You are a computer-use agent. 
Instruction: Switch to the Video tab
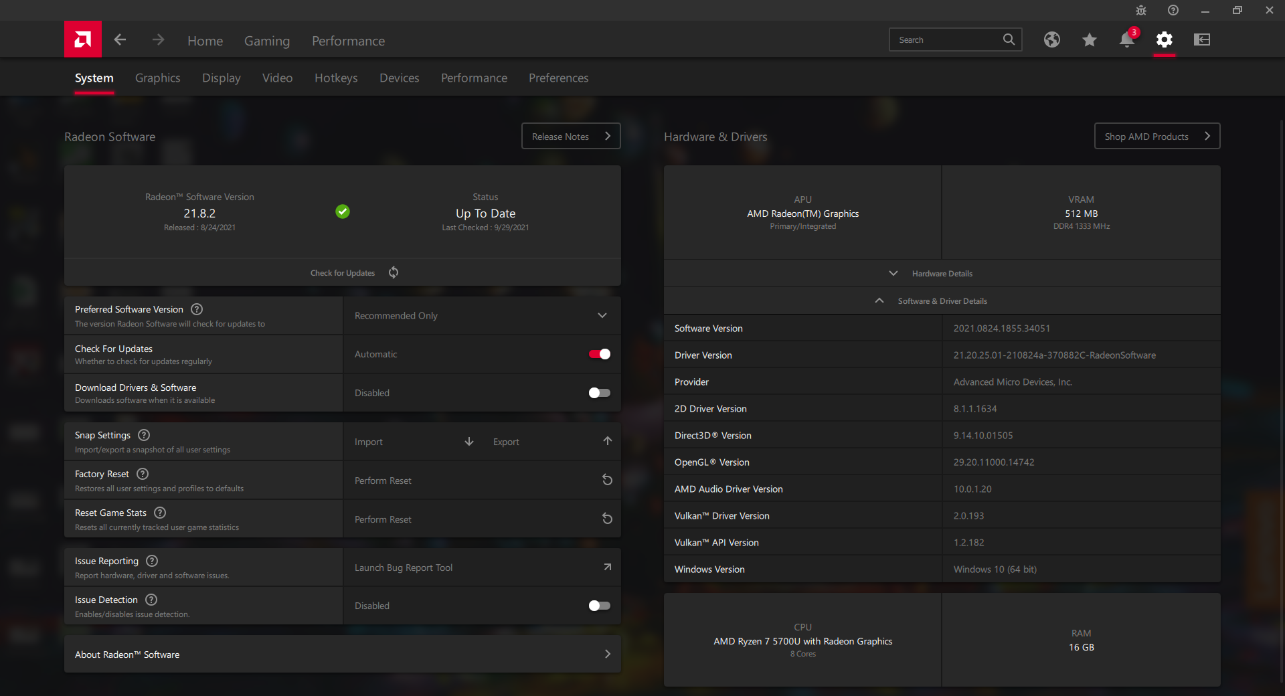click(278, 78)
